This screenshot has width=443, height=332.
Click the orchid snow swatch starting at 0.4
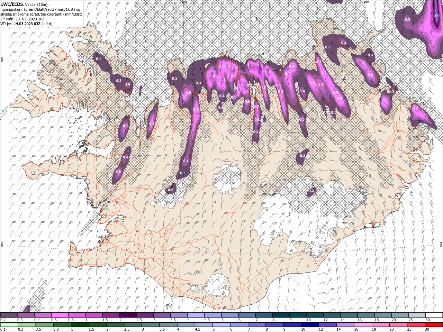(x=43, y=315)
